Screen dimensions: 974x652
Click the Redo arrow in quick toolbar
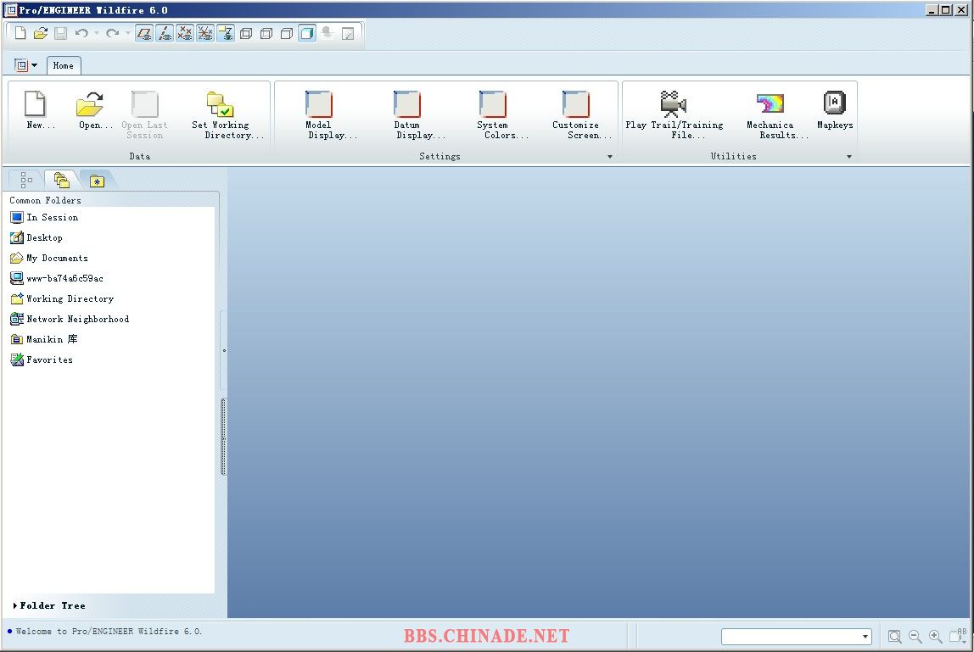coord(113,33)
